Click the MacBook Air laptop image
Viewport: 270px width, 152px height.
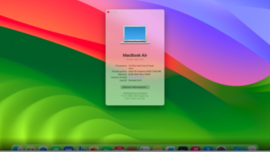(135, 35)
